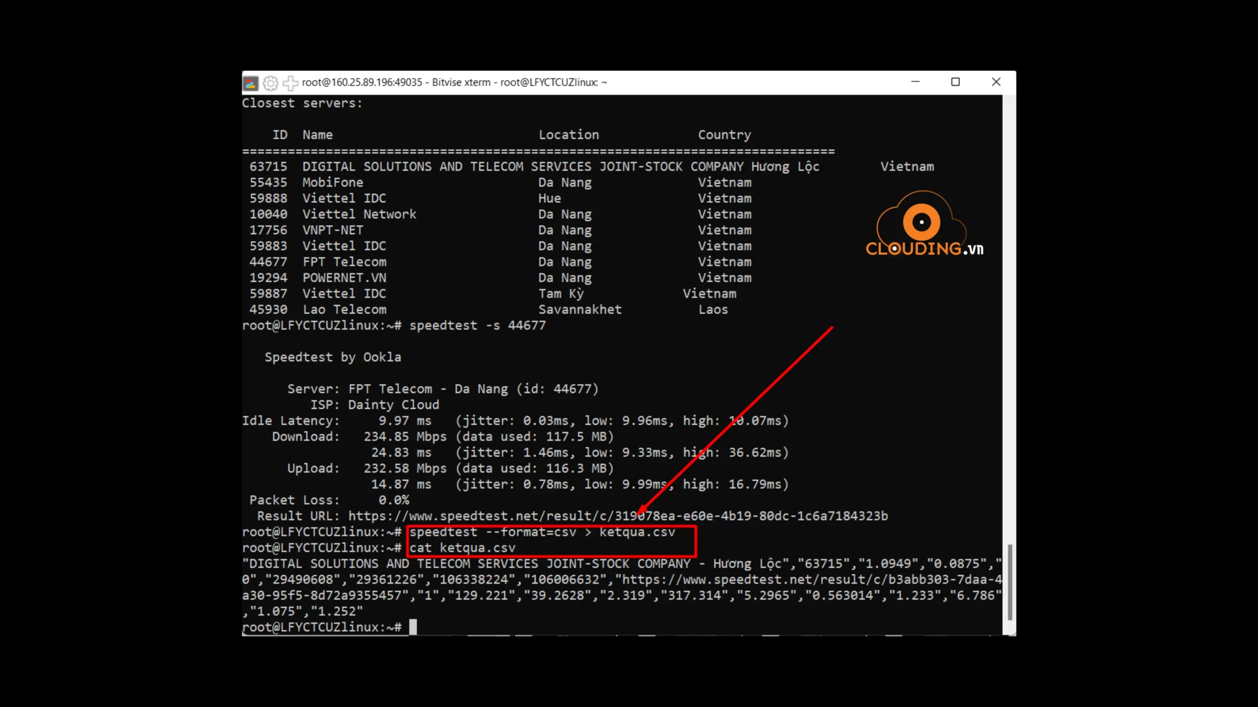This screenshot has height=707, width=1258.
Task: Click the 'Name' column header
Action: pyautogui.click(x=317, y=135)
